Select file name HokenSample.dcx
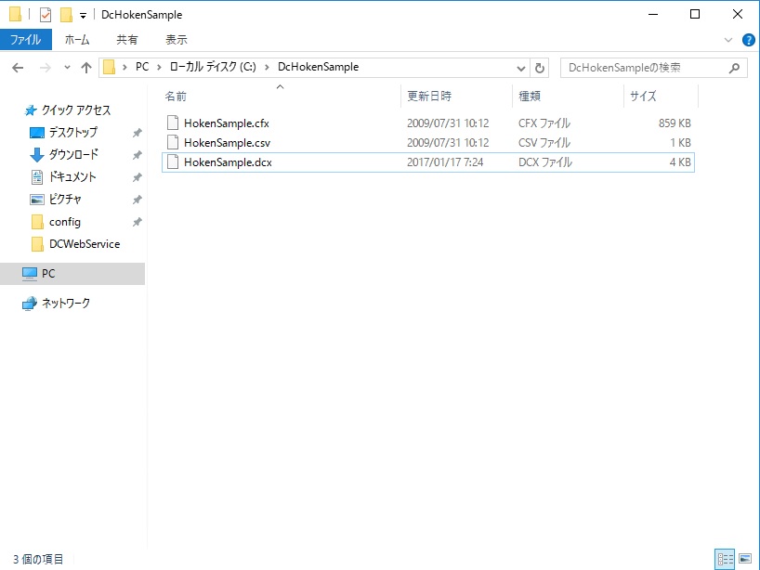 coord(228,162)
